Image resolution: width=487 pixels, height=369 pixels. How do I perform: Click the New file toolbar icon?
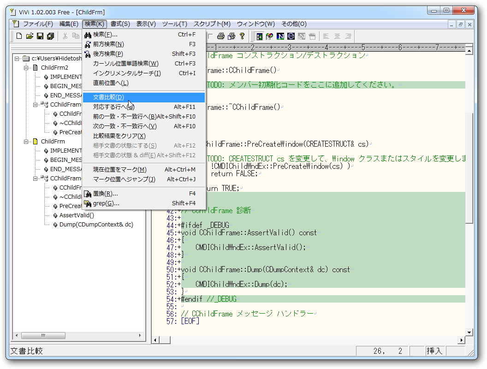pos(19,36)
